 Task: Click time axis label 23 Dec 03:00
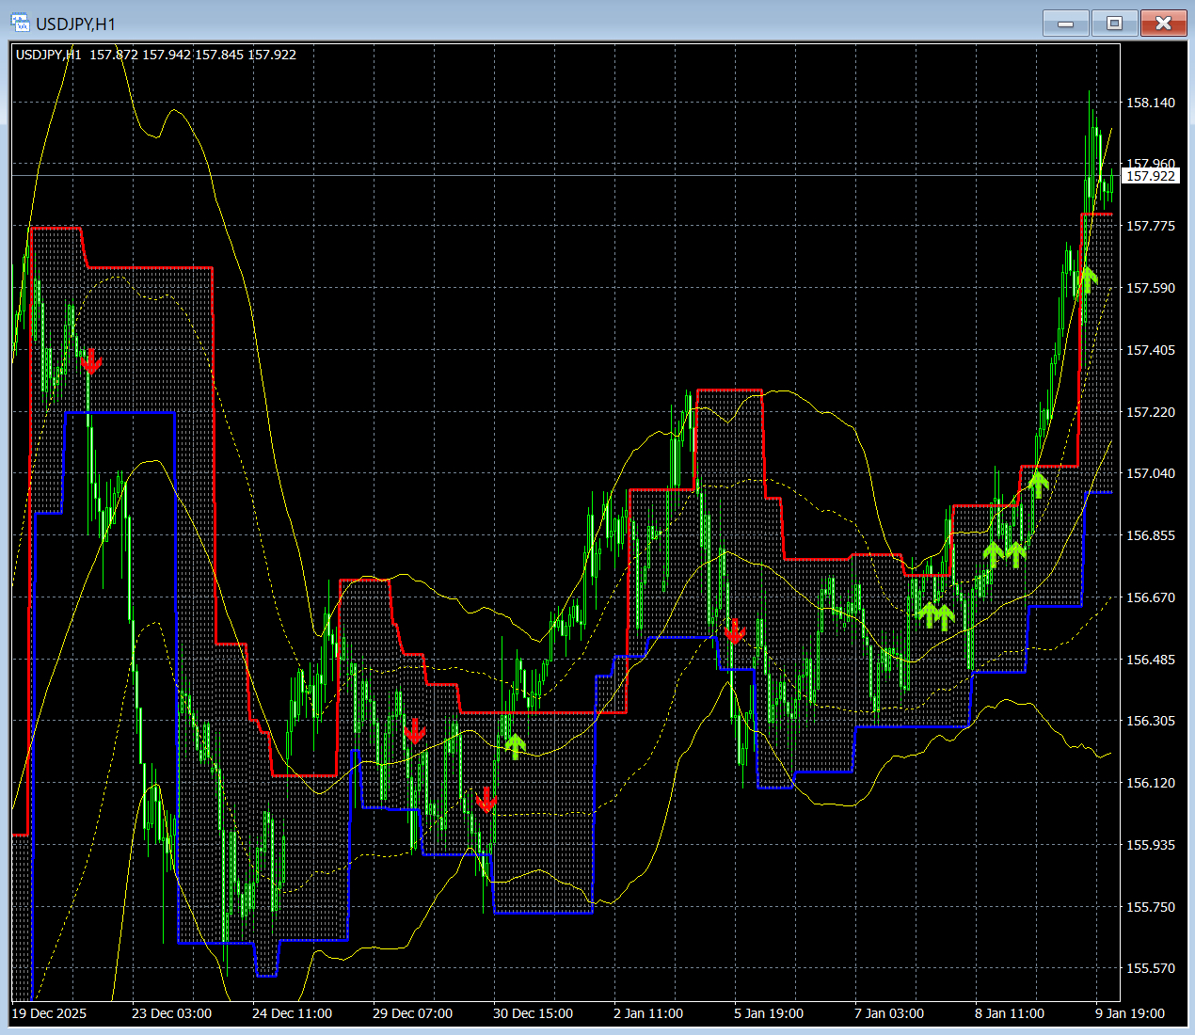pos(171,1013)
